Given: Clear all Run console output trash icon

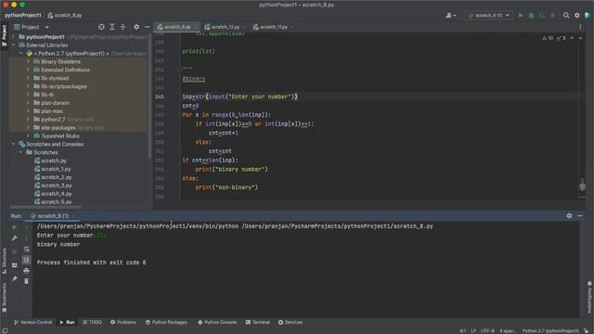Looking at the screenshot, I should 26,281.
